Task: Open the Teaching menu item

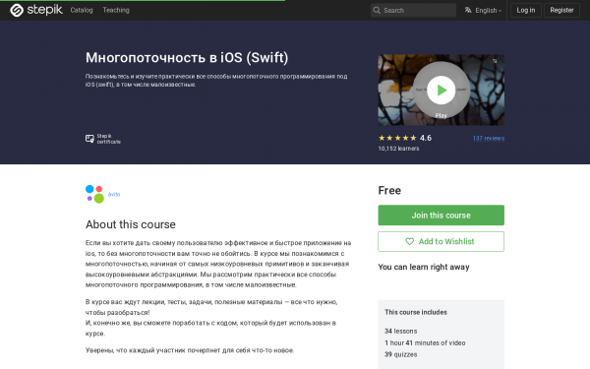Action: [116, 10]
